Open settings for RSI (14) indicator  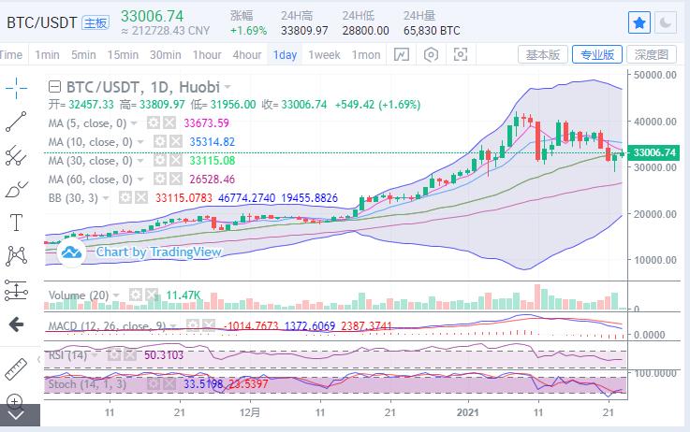click(x=113, y=354)
